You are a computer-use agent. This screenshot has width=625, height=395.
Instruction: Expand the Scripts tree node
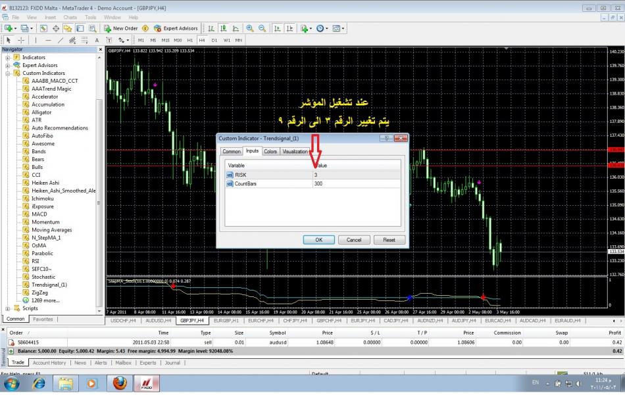click(x=8, y=308)
